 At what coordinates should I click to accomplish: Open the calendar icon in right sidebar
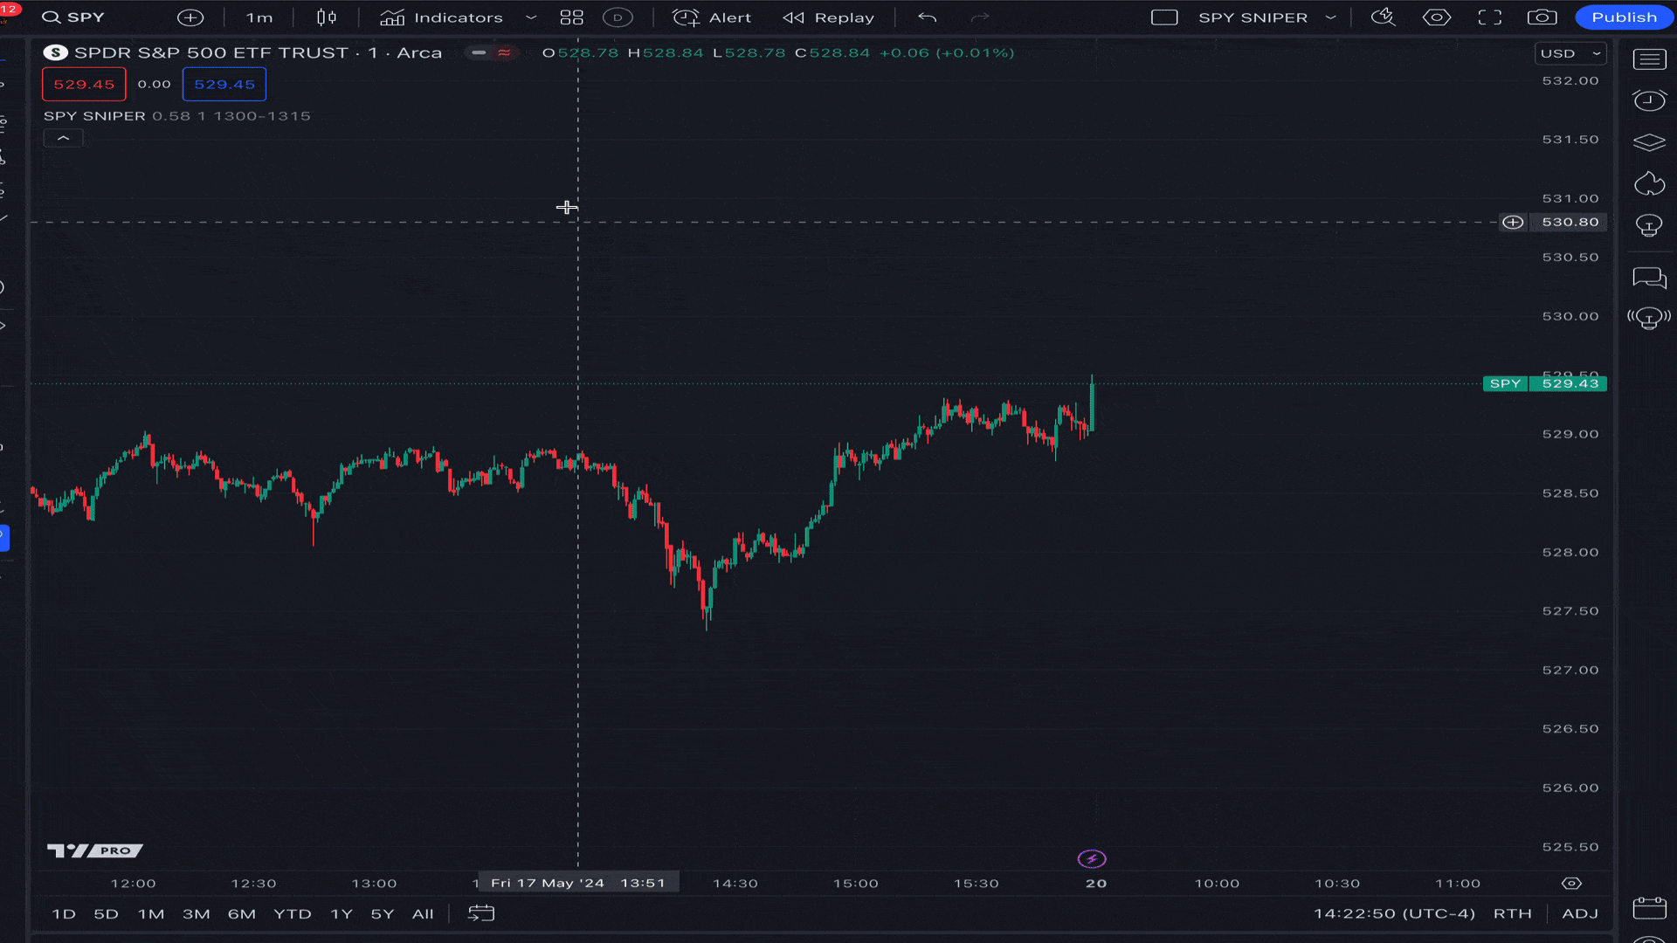1649,908
